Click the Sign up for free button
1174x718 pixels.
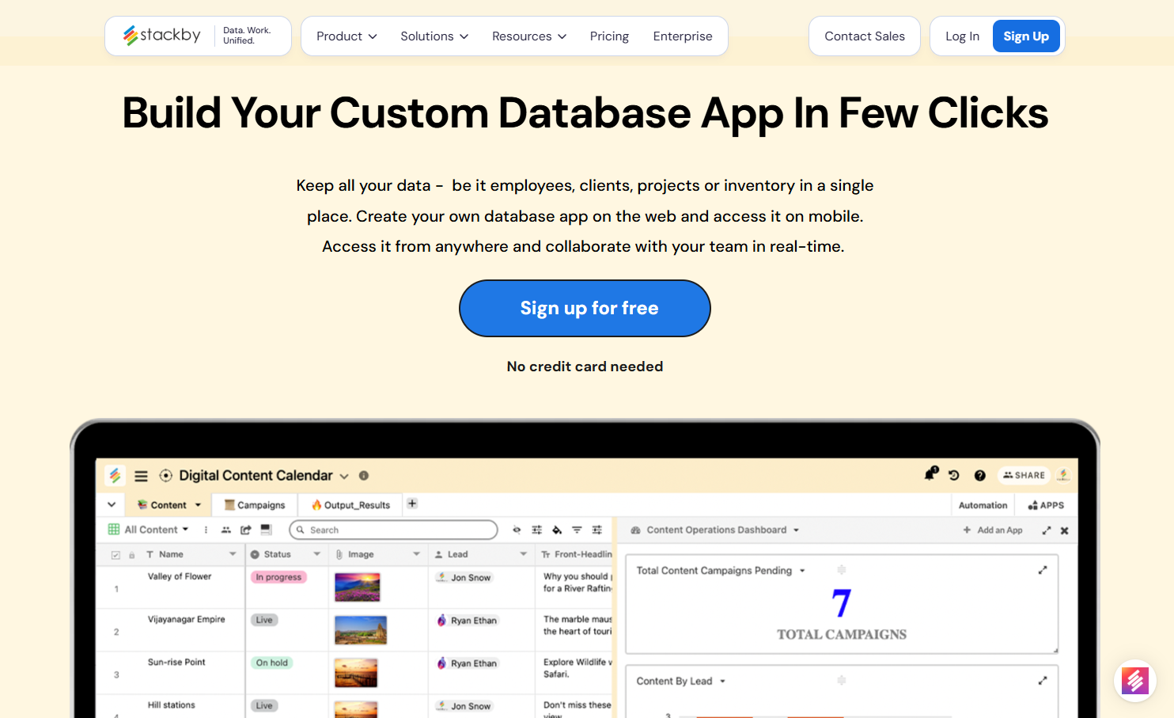tap(585, 308)
